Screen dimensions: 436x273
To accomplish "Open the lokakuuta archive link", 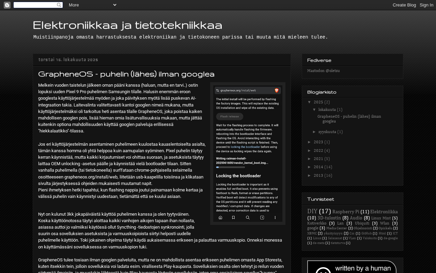I will click(x=327, y=110).
